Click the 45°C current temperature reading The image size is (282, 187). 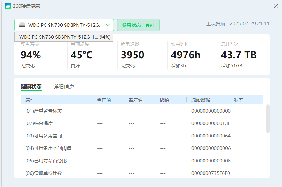click(82, 55)
